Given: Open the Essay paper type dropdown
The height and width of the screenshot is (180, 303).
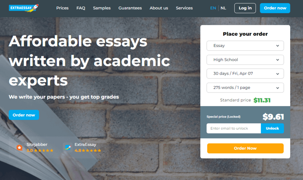Looking at the screenshot, I should (x=245, y=46).
